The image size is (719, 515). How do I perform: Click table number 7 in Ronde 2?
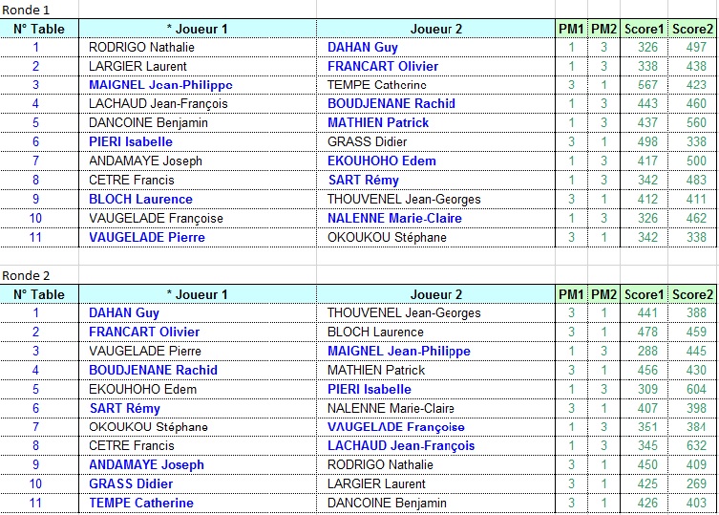(x=35, y=427)
